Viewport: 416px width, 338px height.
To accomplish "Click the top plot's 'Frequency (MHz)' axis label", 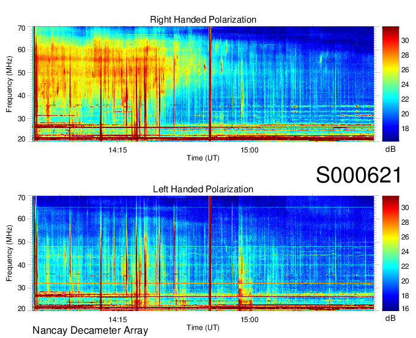I will click(9, 84).
